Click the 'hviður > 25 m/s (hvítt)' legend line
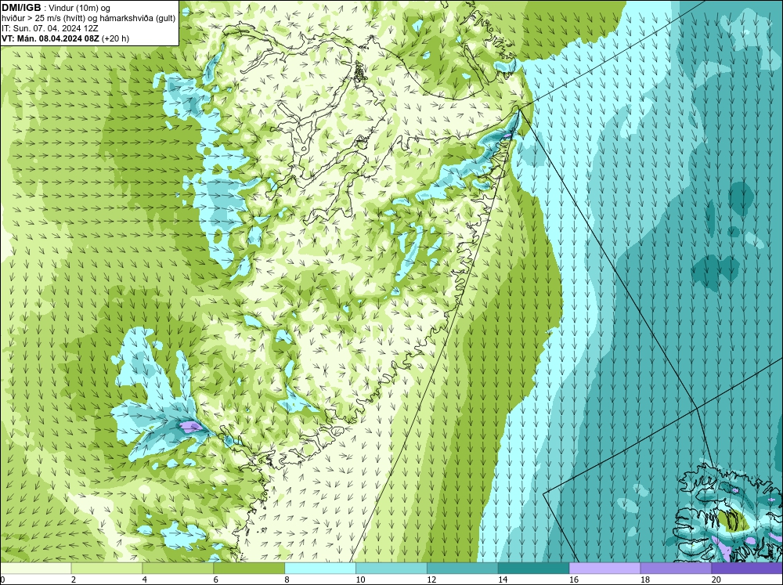 coord(88,19)
